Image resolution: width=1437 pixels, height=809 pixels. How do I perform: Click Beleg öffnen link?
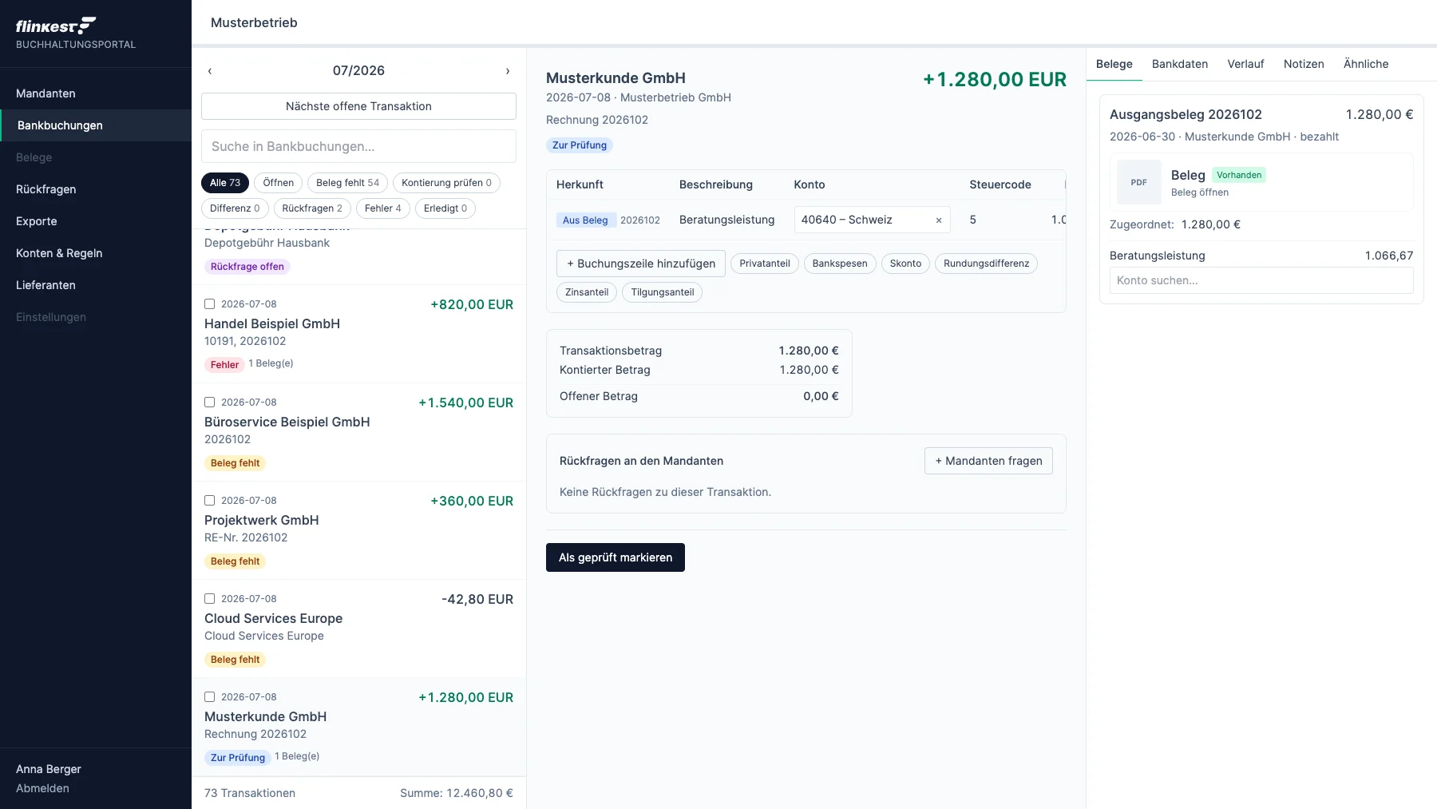1200,192
